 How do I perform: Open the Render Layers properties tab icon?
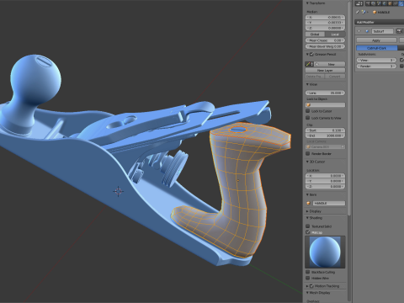point(374,3)
